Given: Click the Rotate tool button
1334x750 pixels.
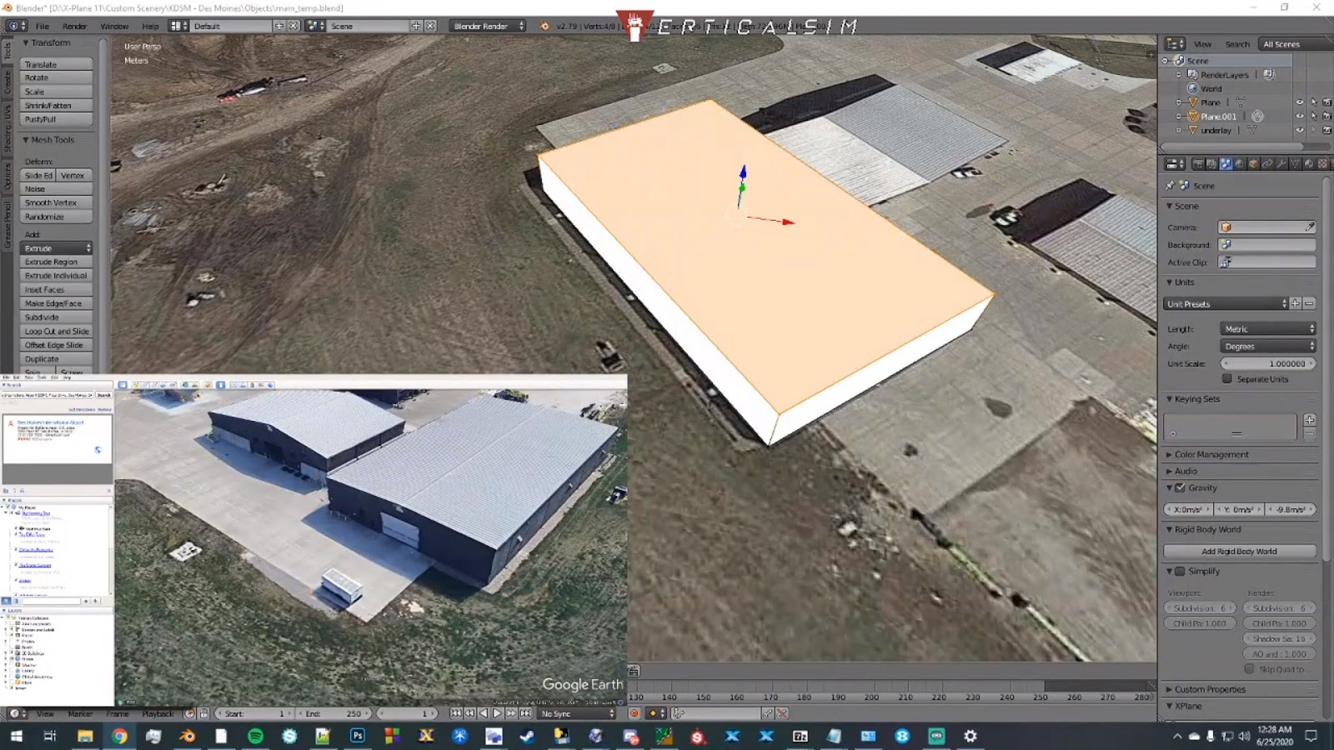Looking at the screenshot, I should click(56, 77).
